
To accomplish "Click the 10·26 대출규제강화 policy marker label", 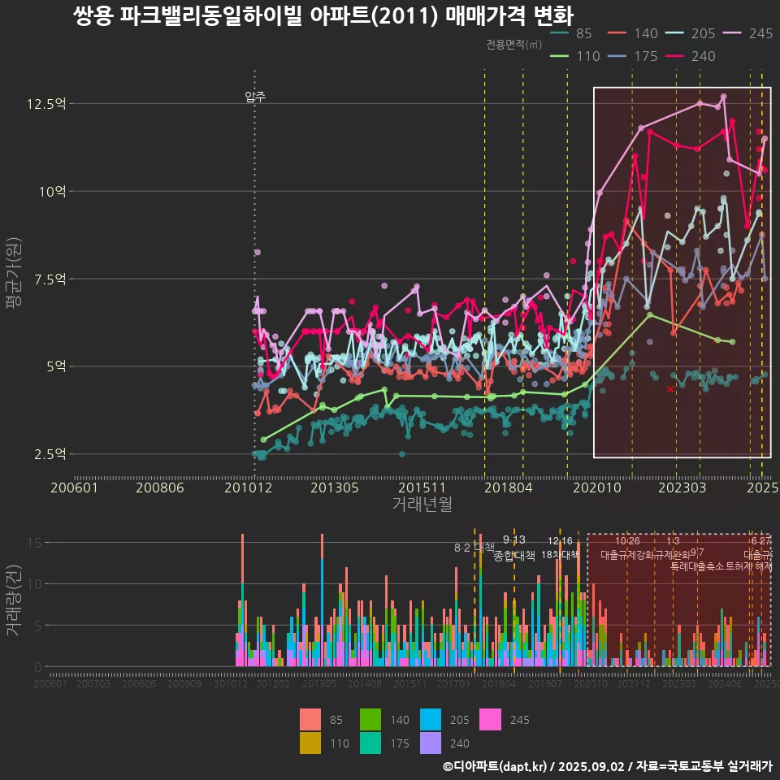I will [627, 548].
